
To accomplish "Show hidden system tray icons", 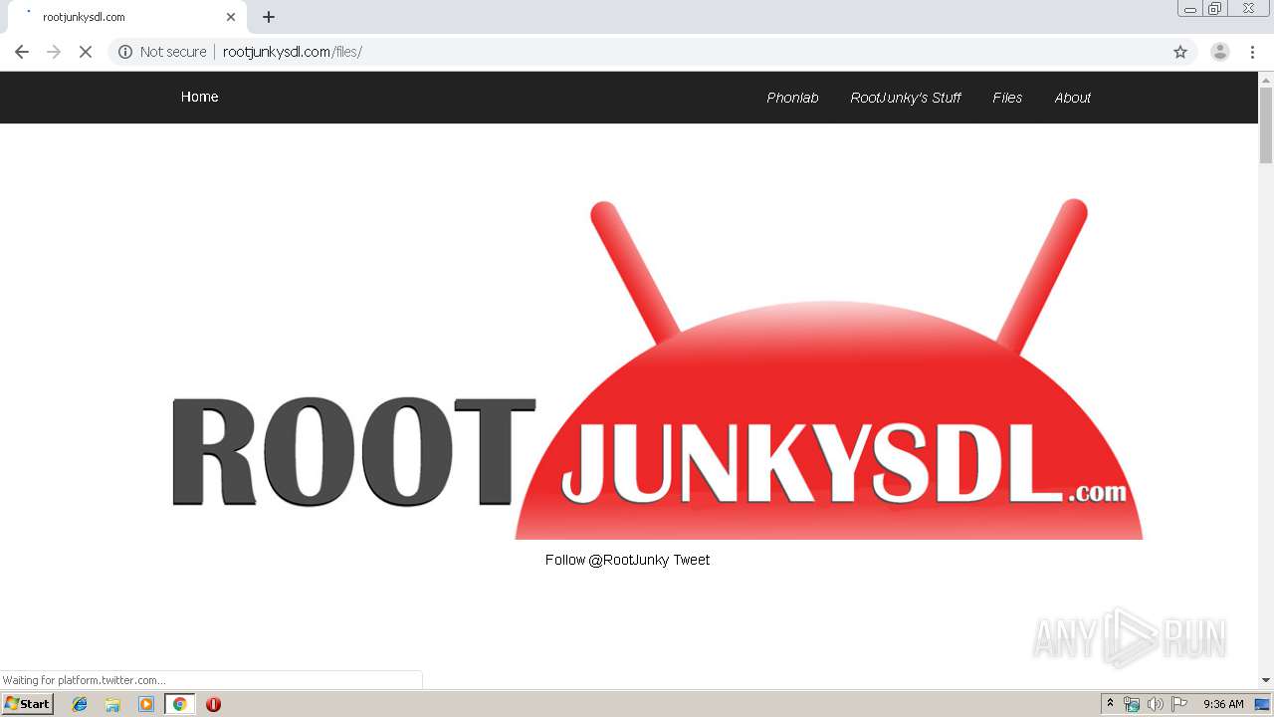I will (x=1110, y=704).
